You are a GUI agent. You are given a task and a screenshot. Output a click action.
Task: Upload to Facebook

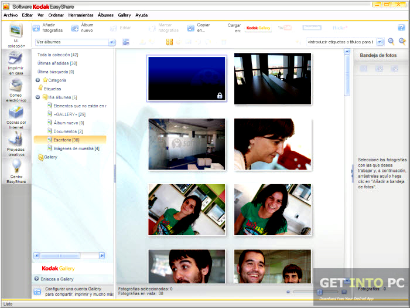(312, 28)
